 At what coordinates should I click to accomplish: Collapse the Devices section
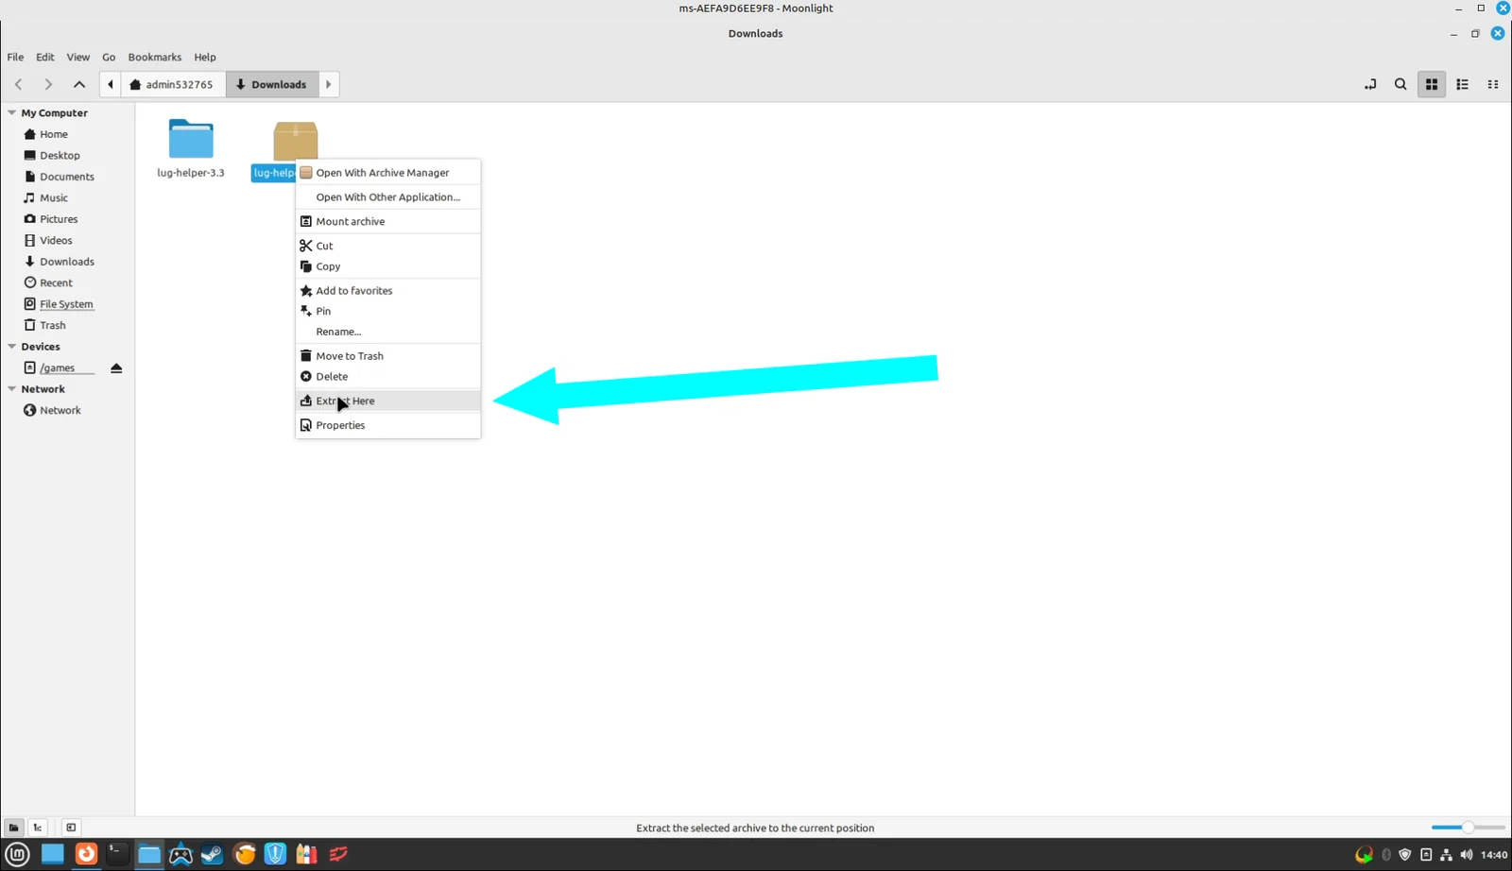[x=11, y=347]
